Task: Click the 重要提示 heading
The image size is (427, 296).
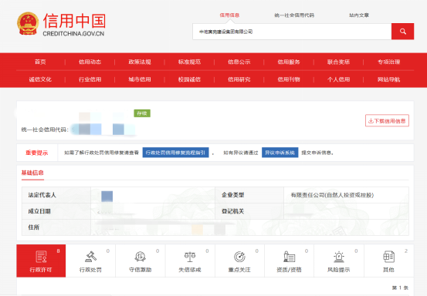Action: (37, 153)
